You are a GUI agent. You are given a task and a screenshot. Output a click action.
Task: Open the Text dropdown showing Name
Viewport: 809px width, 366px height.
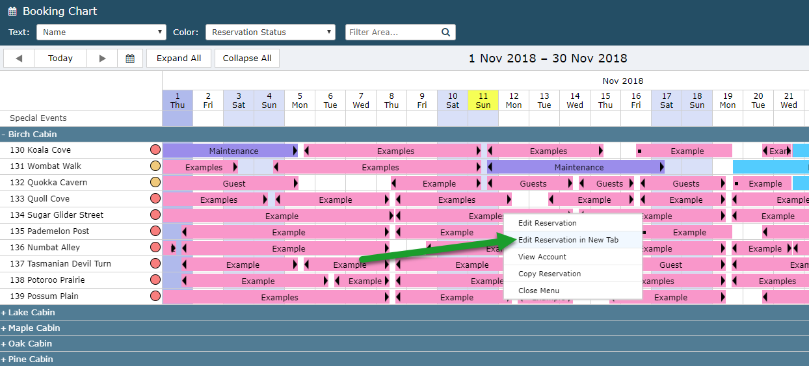101,32
